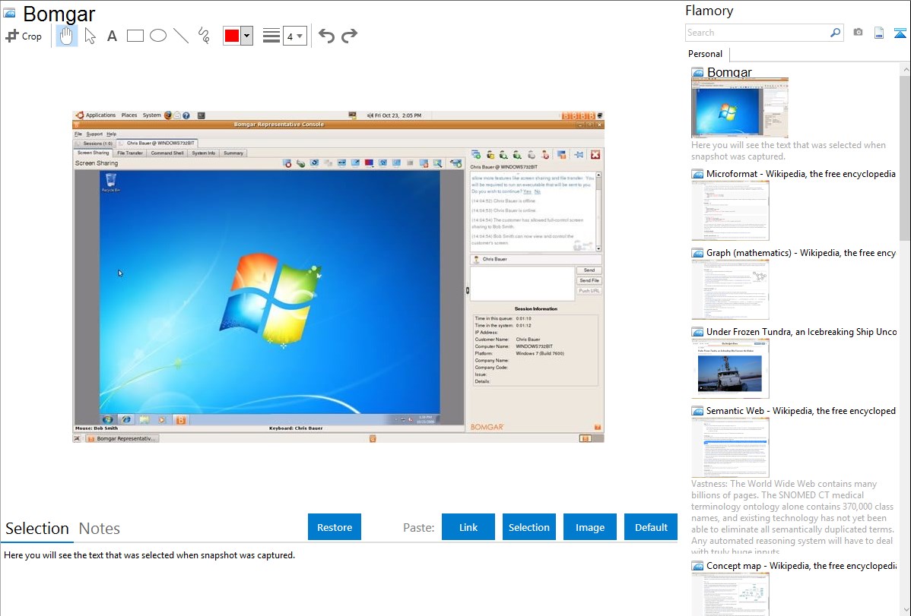Image resolution: width=911 pixels, height=616 pixels.
Task: Click the selection text under the Selection tab
Action: click(x=149, y=556)
